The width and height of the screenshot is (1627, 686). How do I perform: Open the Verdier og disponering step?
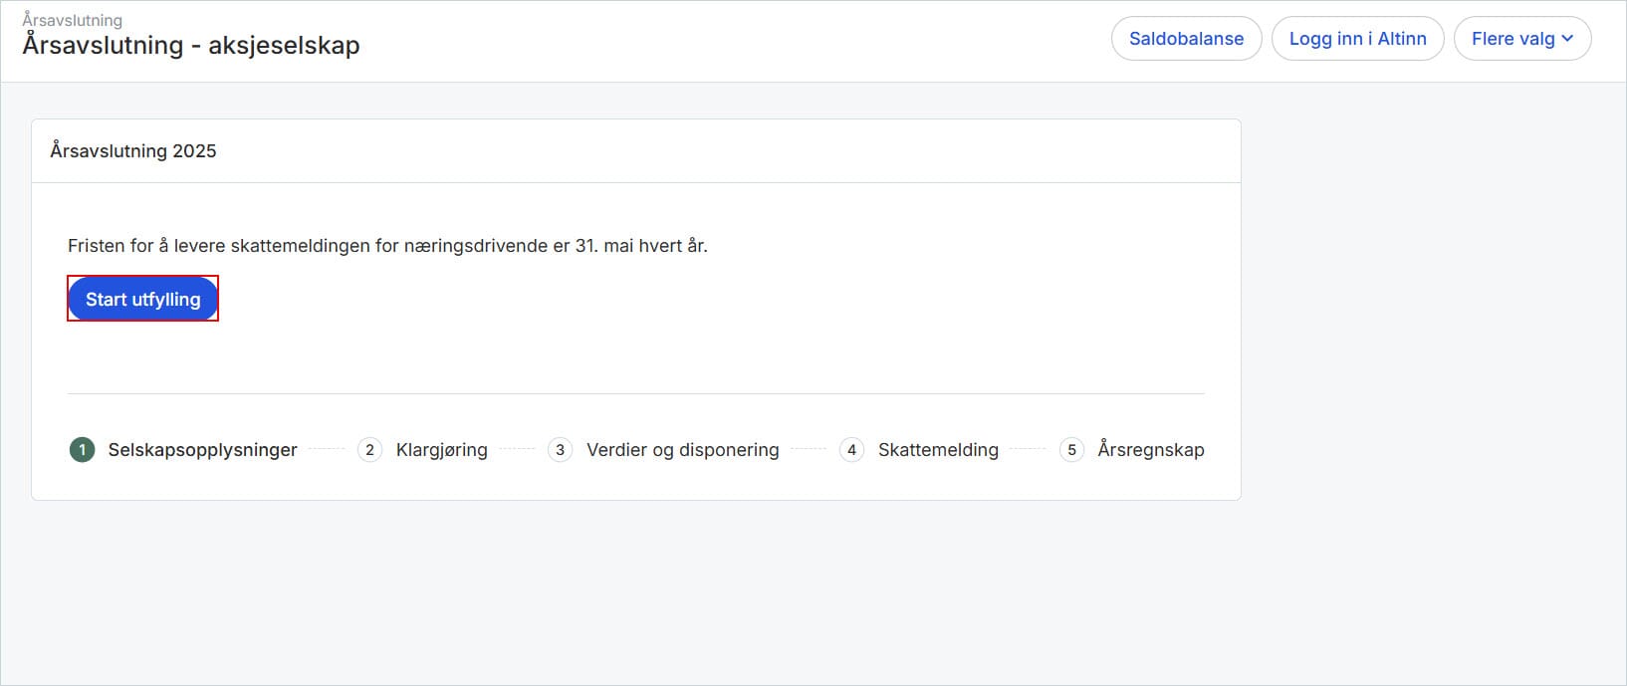pyautogui.click(x=682, y=450)
